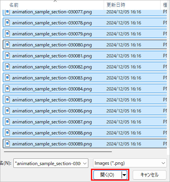Click inside the file name input field
This screenshot has width=170, height=182.
pyautogui.click(x=48, y=164)
